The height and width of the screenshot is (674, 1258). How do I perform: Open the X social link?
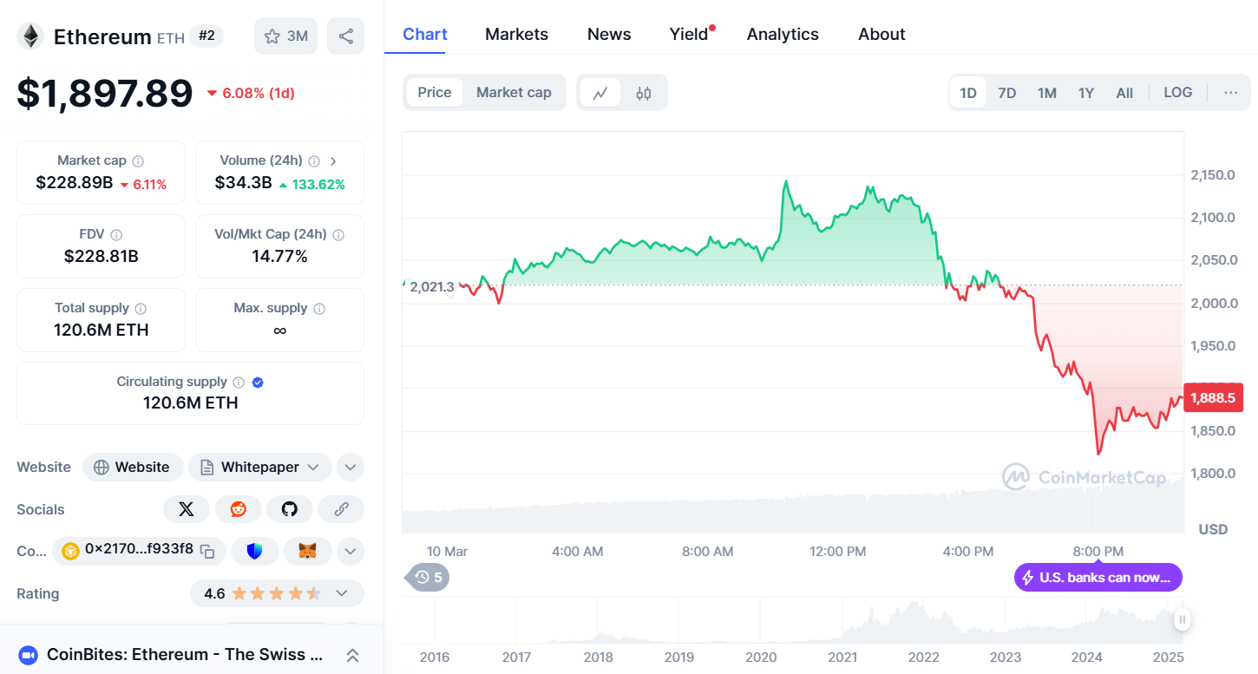point(187,509)
